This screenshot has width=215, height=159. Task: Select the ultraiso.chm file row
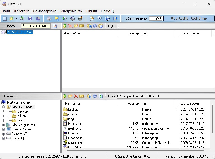(x=136, y=143)
